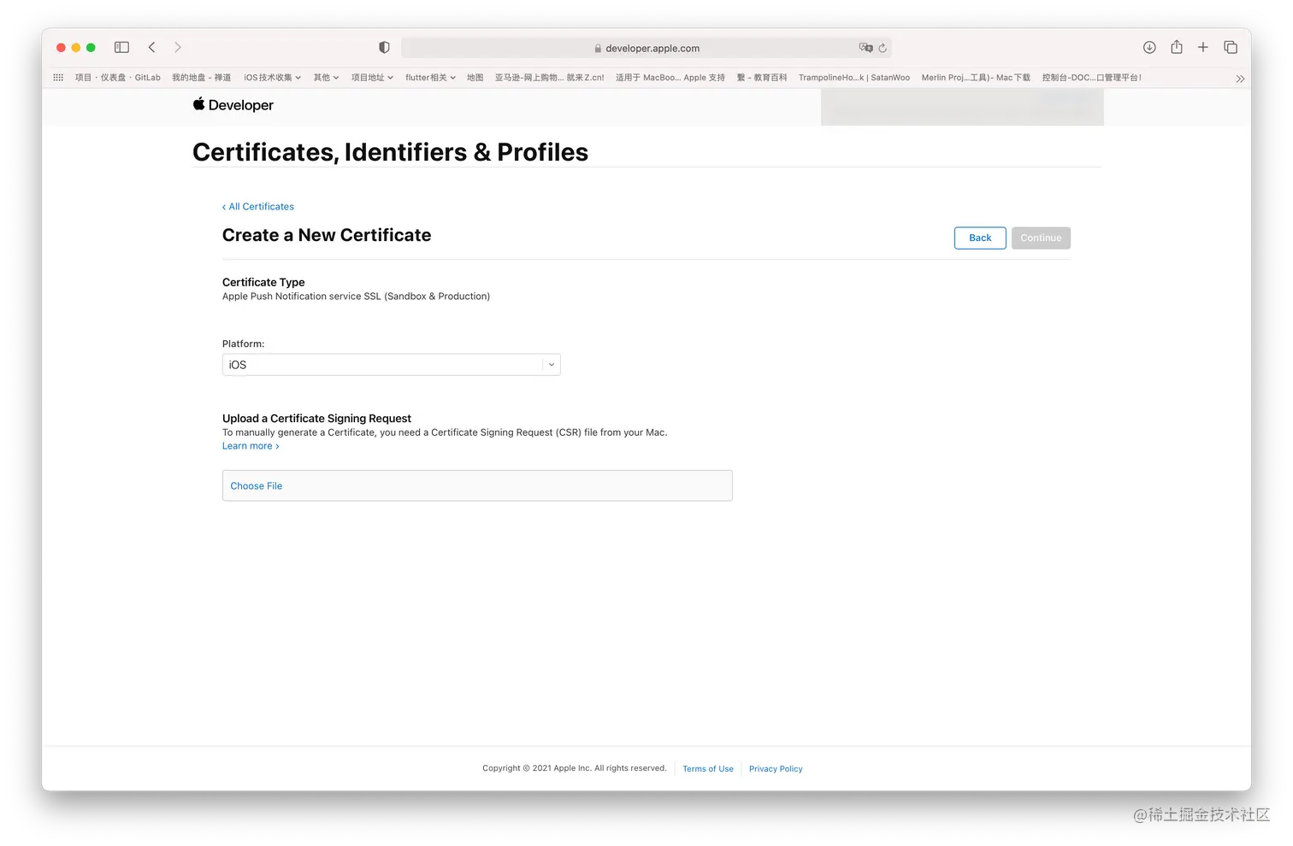
Task: Open the privacy report shield icon
Action: tap(384, 48)
